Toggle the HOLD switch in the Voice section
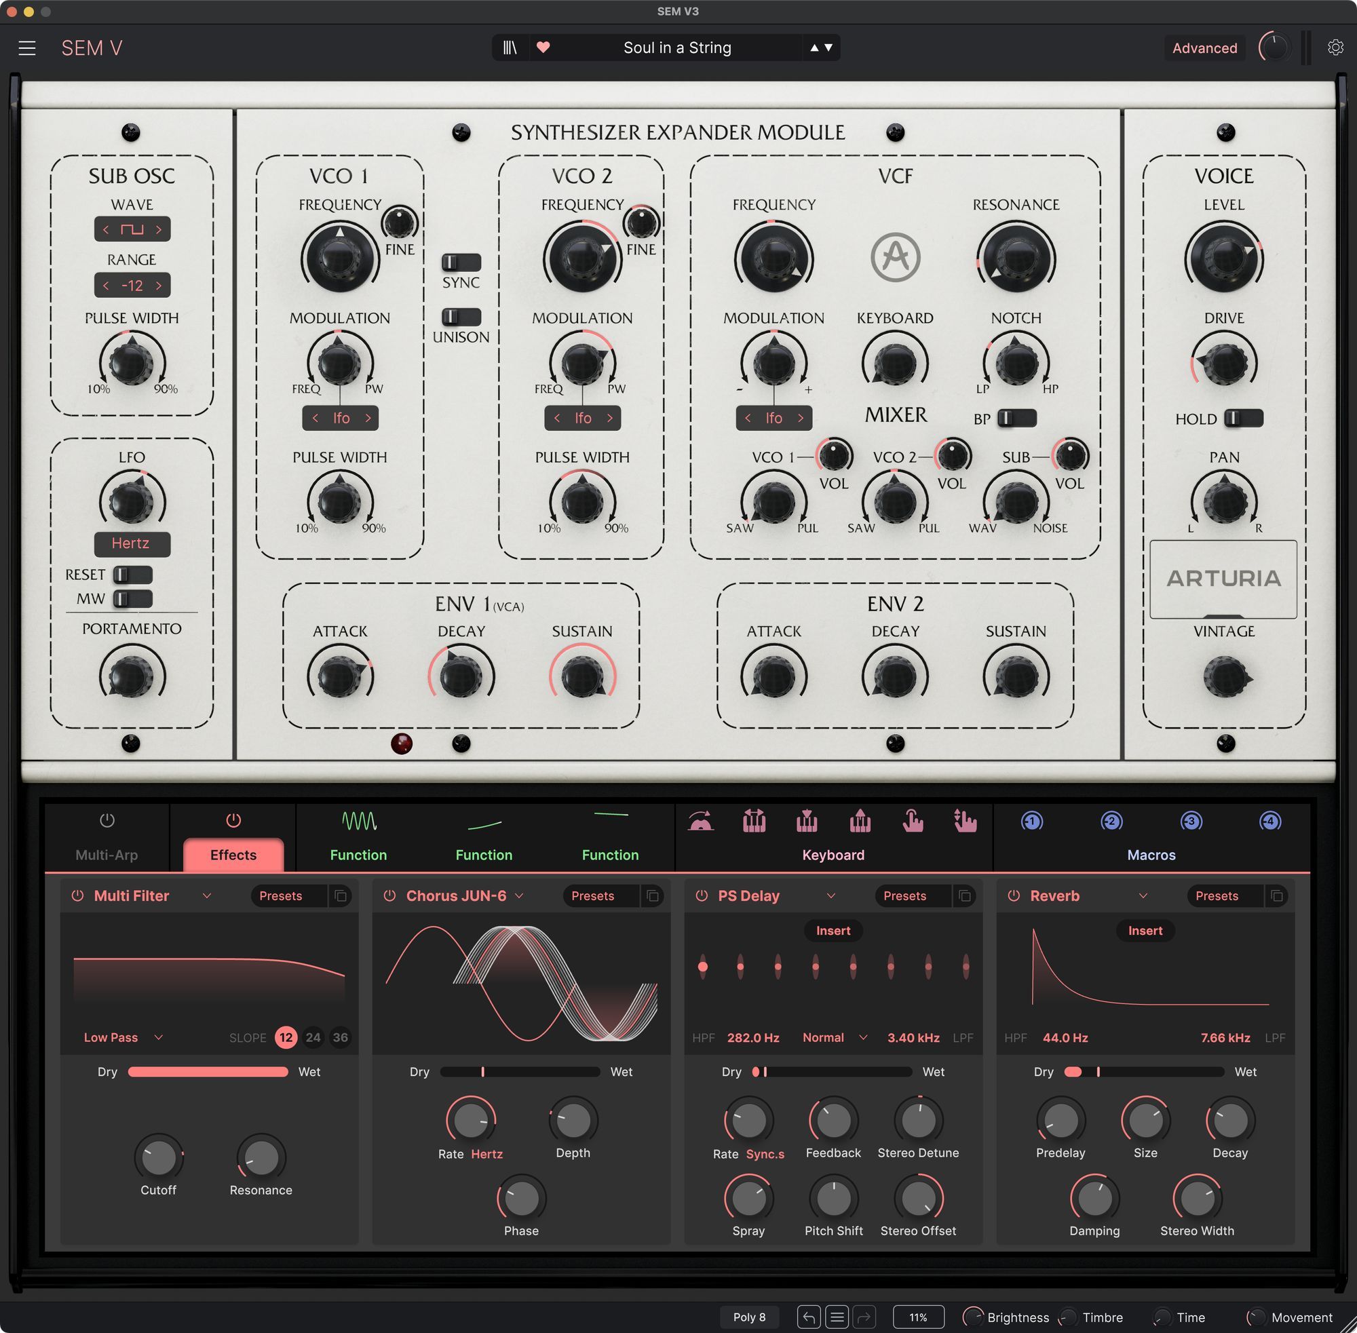 coord(1243,419)
